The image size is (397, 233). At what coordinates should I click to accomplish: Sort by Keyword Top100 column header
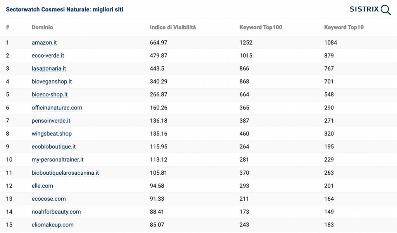(261, 27)
